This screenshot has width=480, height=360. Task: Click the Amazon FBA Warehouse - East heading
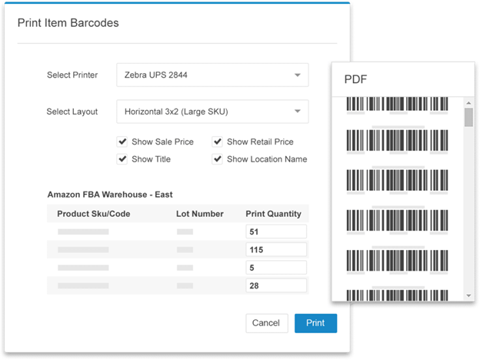[110, 195]
